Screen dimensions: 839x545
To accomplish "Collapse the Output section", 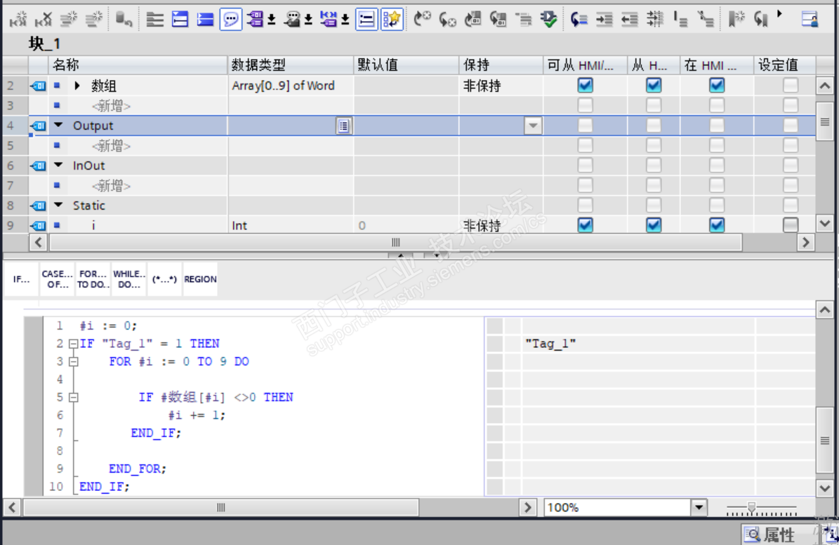I will tap(59, 125).
